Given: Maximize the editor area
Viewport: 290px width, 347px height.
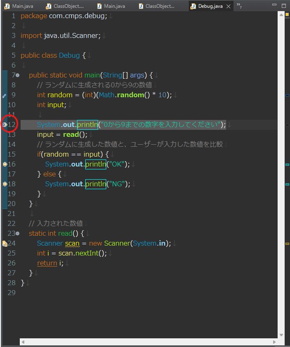Looking at the screenshot, I should (x=283, y=6).
